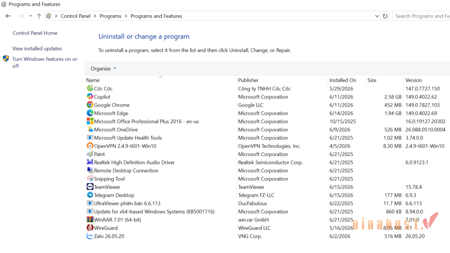Click the Paint program icon
The width and height of the screenshot is (450, 253).
pos(90,154)
